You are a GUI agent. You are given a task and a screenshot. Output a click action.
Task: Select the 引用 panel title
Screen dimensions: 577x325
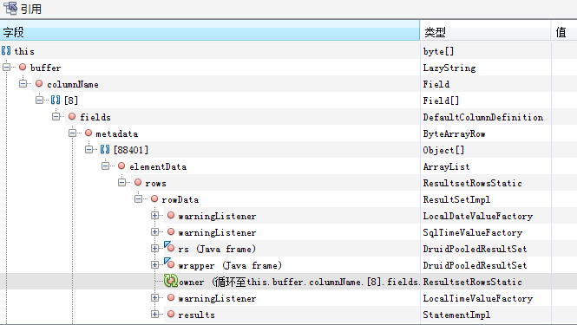click(x=31, y=9)
